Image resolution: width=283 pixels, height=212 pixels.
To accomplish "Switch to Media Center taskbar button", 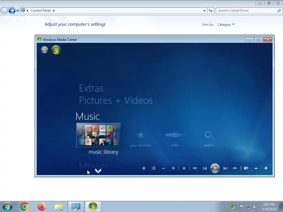I will coord(93,206).
